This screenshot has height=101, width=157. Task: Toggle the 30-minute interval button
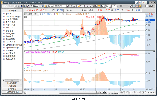(x=99, y=6)
